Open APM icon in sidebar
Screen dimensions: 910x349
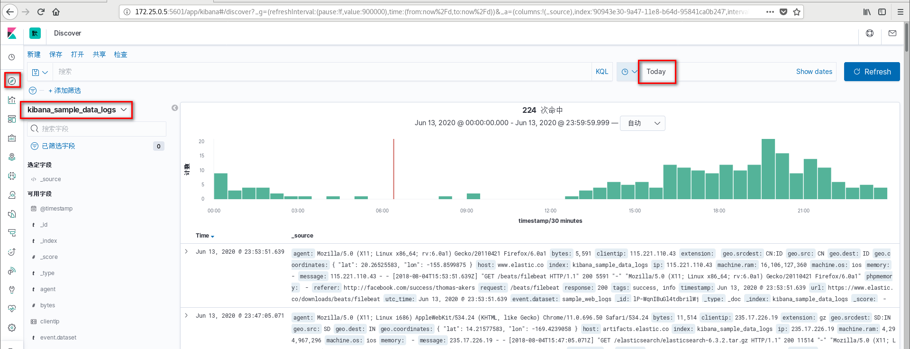click(12, 233)
